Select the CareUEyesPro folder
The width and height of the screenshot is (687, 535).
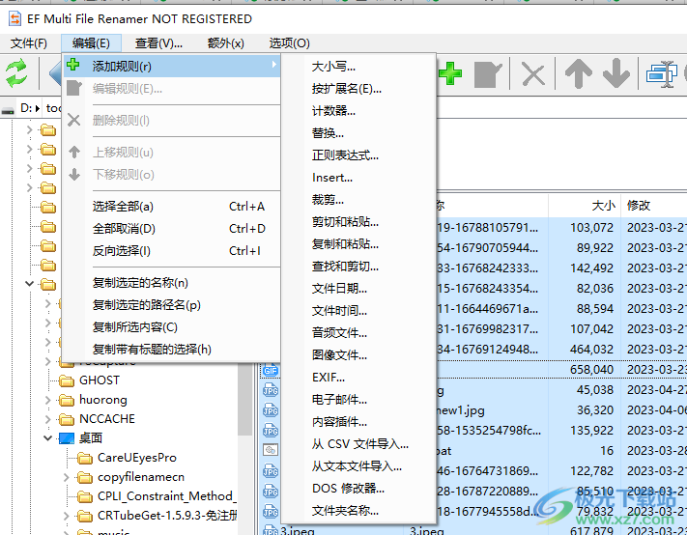(x=136, y=458)
